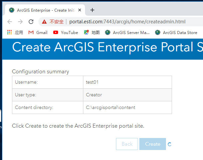Screen dimensions: 203x160
Task: Click the 'Creator' user type value
Action: 94,95
